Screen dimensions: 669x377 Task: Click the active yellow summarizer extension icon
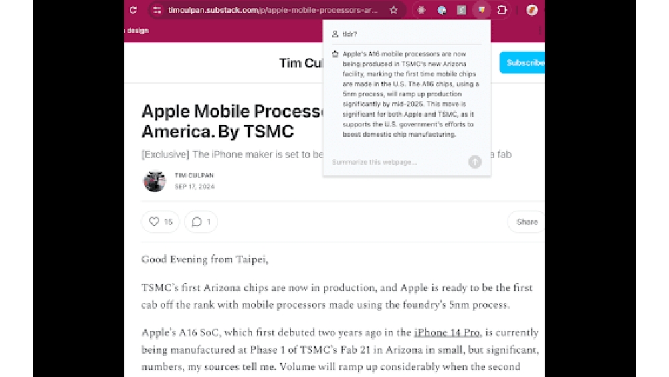482,10
